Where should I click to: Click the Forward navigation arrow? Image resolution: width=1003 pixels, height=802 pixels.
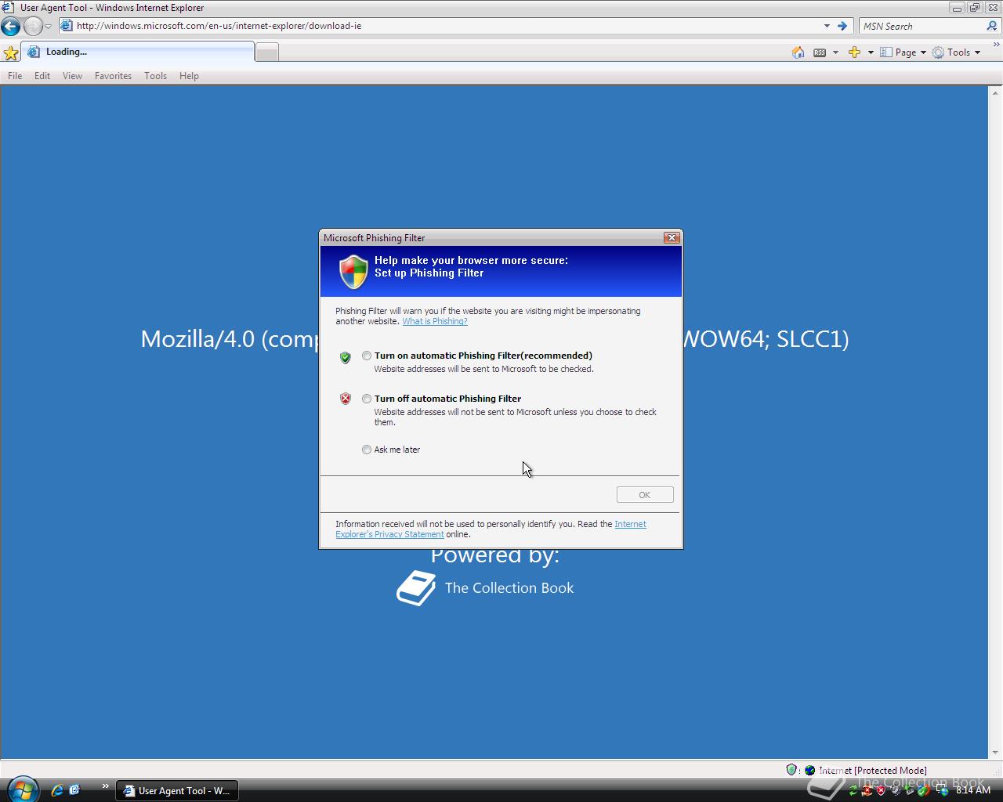(x=32, y=26)
